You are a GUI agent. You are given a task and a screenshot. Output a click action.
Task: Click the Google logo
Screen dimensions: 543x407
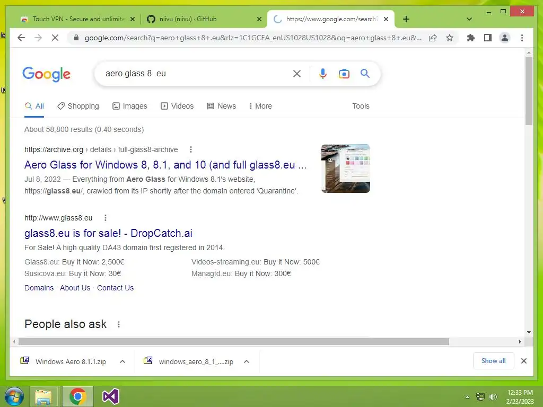[47, 74]
